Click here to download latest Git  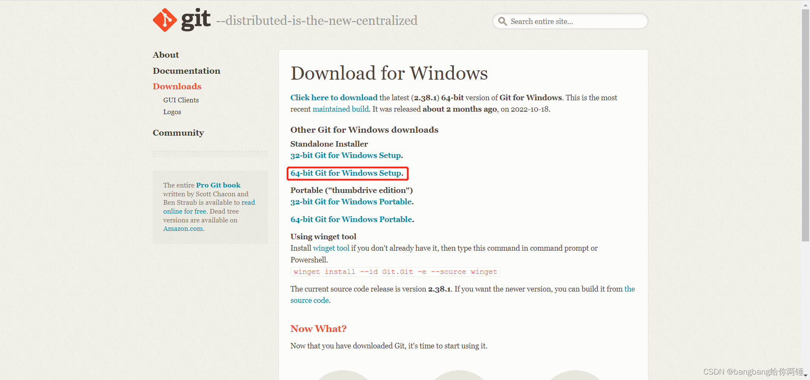(x=334, y=97)
